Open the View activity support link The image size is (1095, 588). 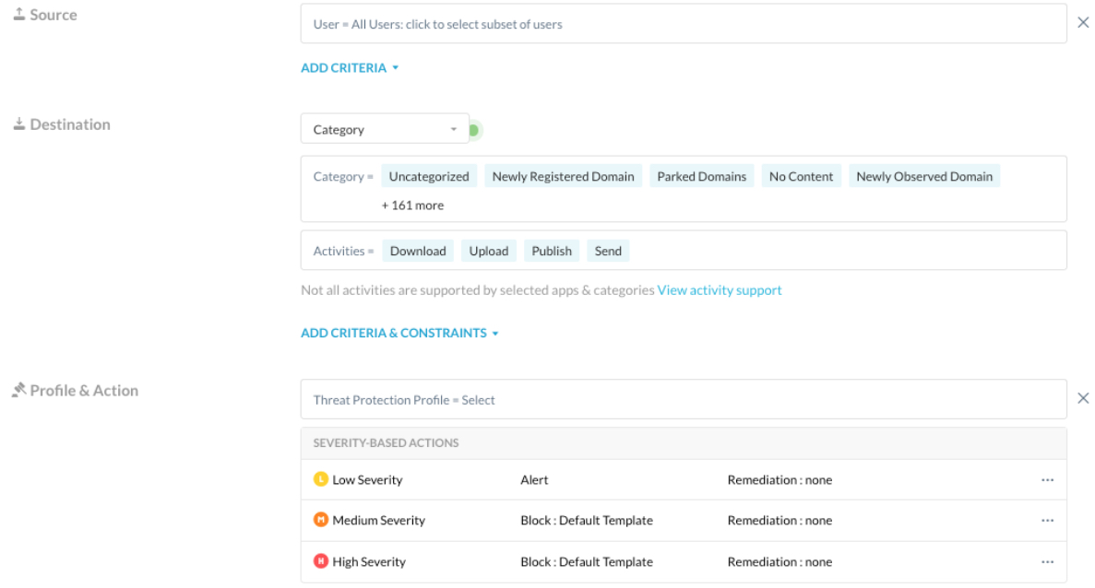coord(719,290)
